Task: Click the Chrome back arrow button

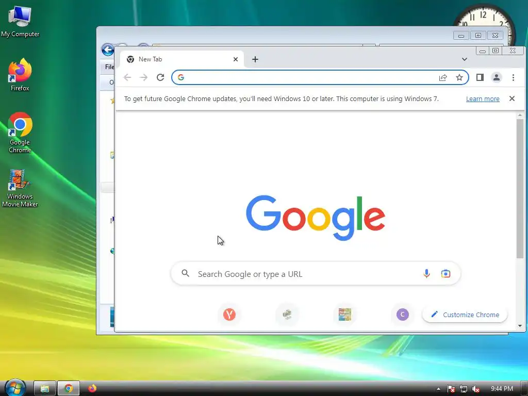Action: [127, 77]
